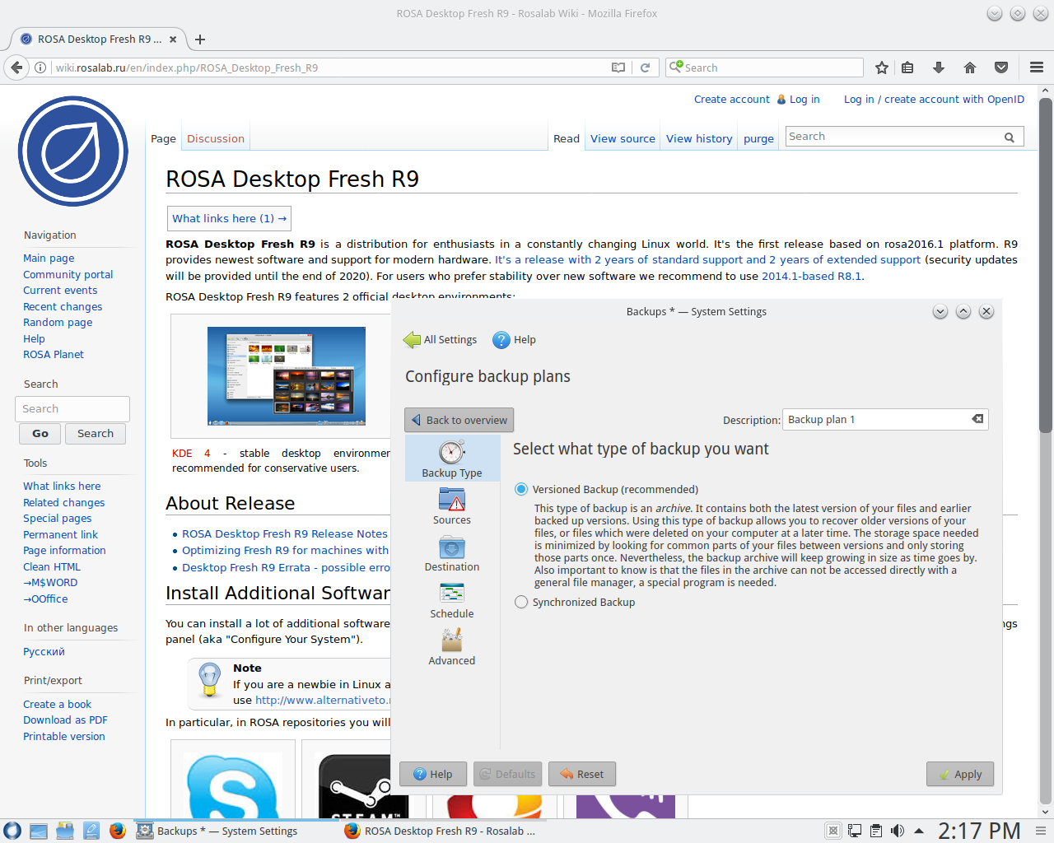Open Sources section in backup plan
Screen dimensions: 1054x843
pyautogui.click(x=452, y=505)
